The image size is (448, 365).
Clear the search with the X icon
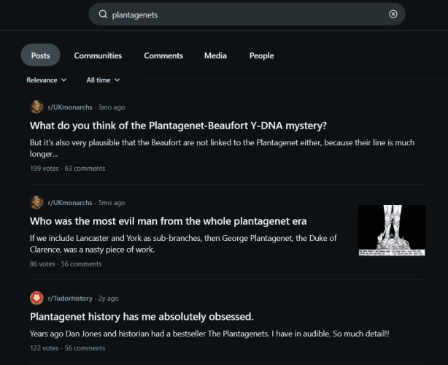tap(393, 15)
